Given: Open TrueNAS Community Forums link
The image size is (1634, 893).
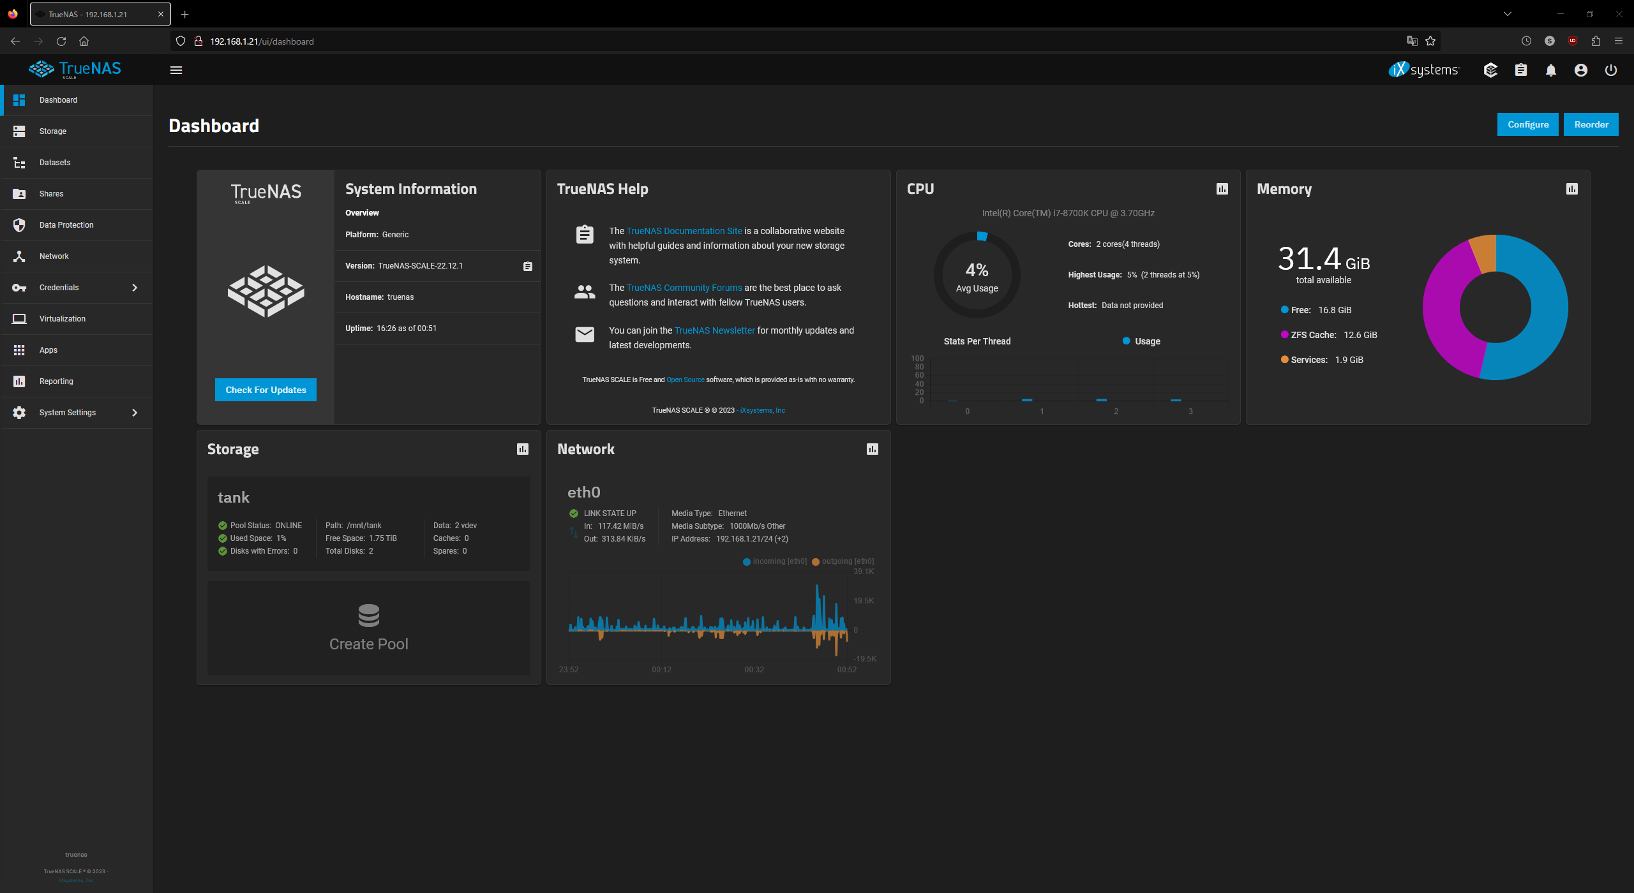Looking at the screenshot, I should [684, 288].
